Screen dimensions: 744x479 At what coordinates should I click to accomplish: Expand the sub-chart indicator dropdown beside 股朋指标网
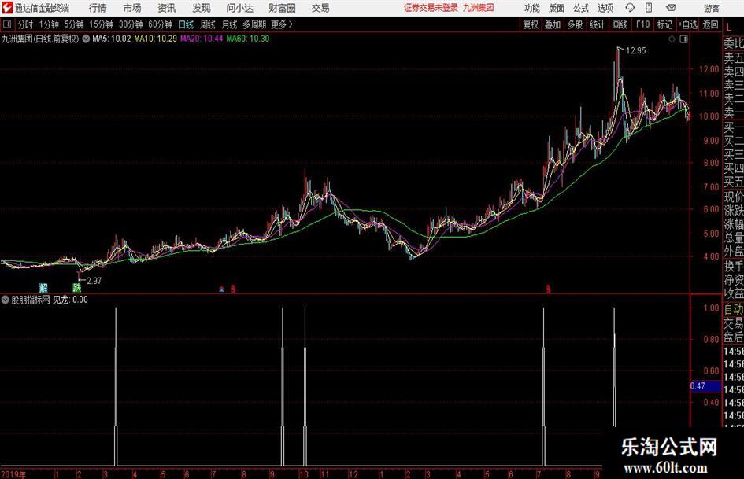pyautogui.click(x=6, y=300)
